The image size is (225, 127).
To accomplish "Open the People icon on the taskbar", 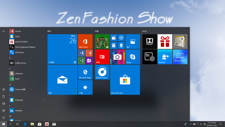I will point(186,124).
